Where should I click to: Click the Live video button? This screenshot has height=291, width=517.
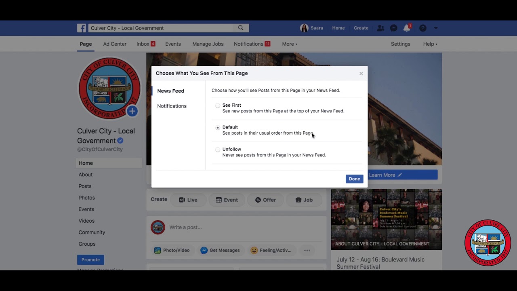(x=188, y=200)
